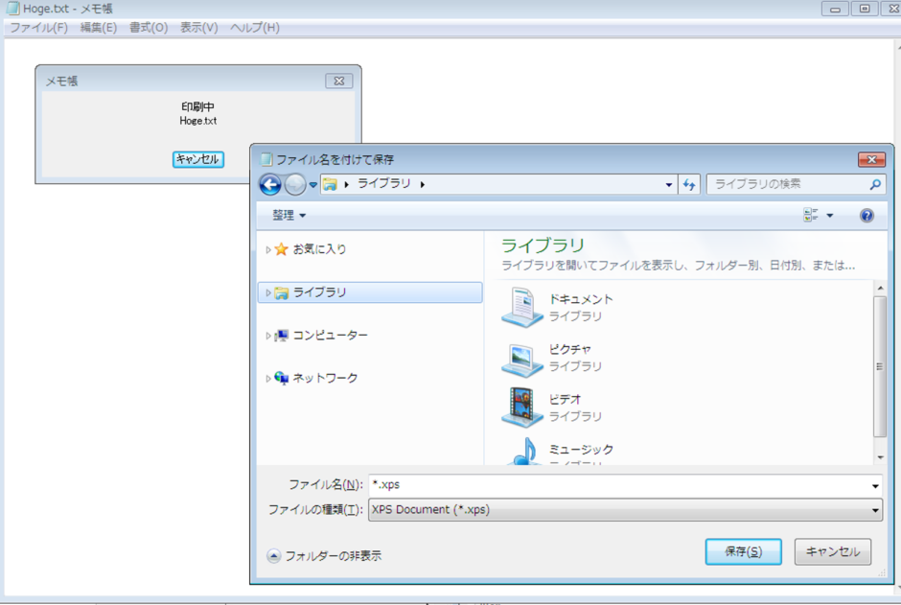The image size is (901, 605).
Task: Expand the コンピューター tree node
Action: click(x=267, y=337)
